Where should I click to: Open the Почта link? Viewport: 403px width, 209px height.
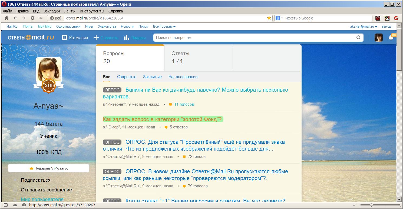(28, 26)
